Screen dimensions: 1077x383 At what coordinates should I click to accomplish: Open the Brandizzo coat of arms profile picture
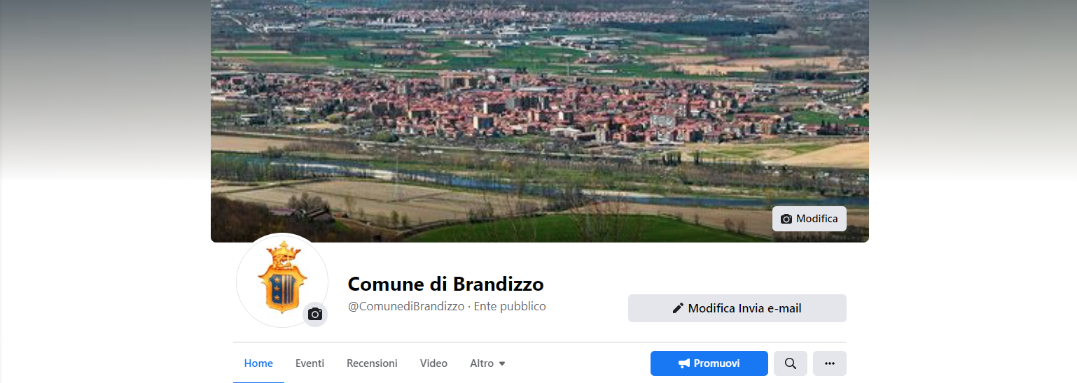282,280
